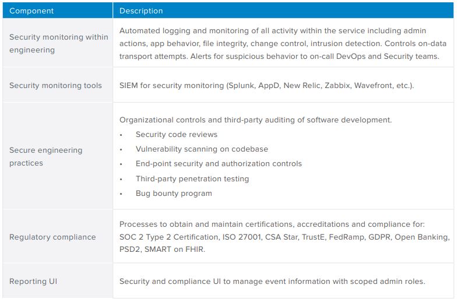This screenshot has width=458, height=302.
Task: Click the 'Third-party penetration testing' bullet
Action: click(x=192, y=178)
